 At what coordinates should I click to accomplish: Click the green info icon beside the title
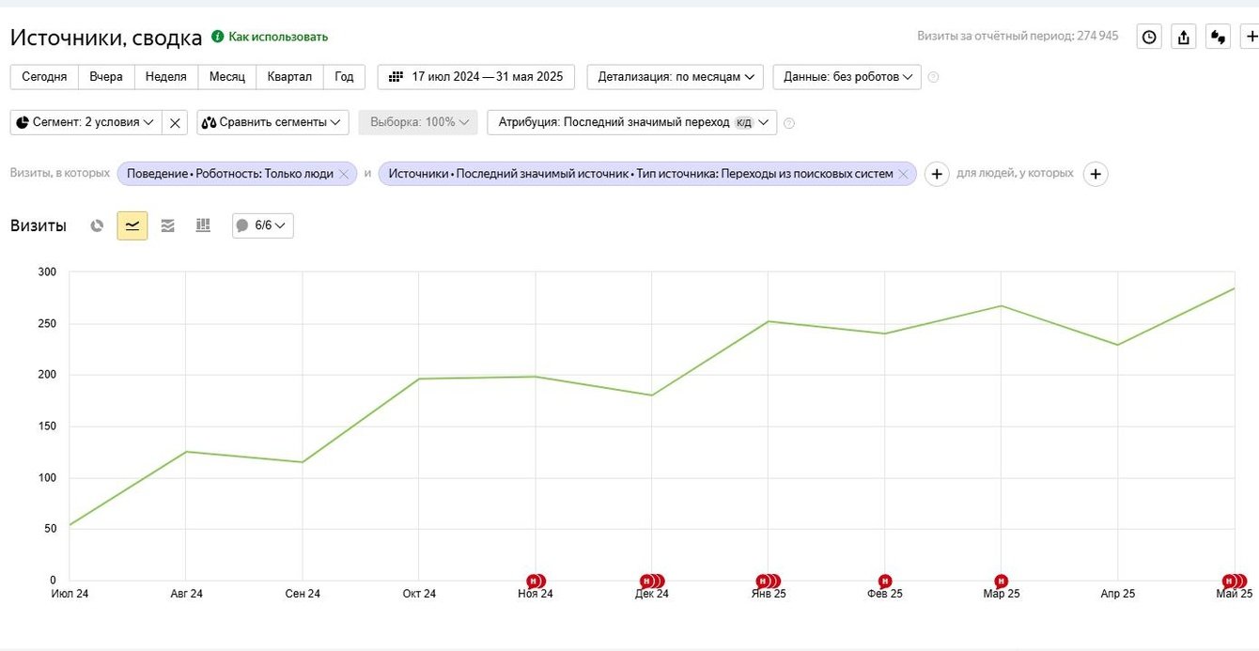click(218, 37)
